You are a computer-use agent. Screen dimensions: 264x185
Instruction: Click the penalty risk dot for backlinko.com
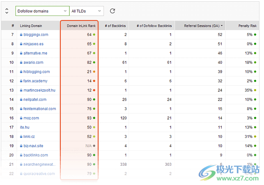255,155
